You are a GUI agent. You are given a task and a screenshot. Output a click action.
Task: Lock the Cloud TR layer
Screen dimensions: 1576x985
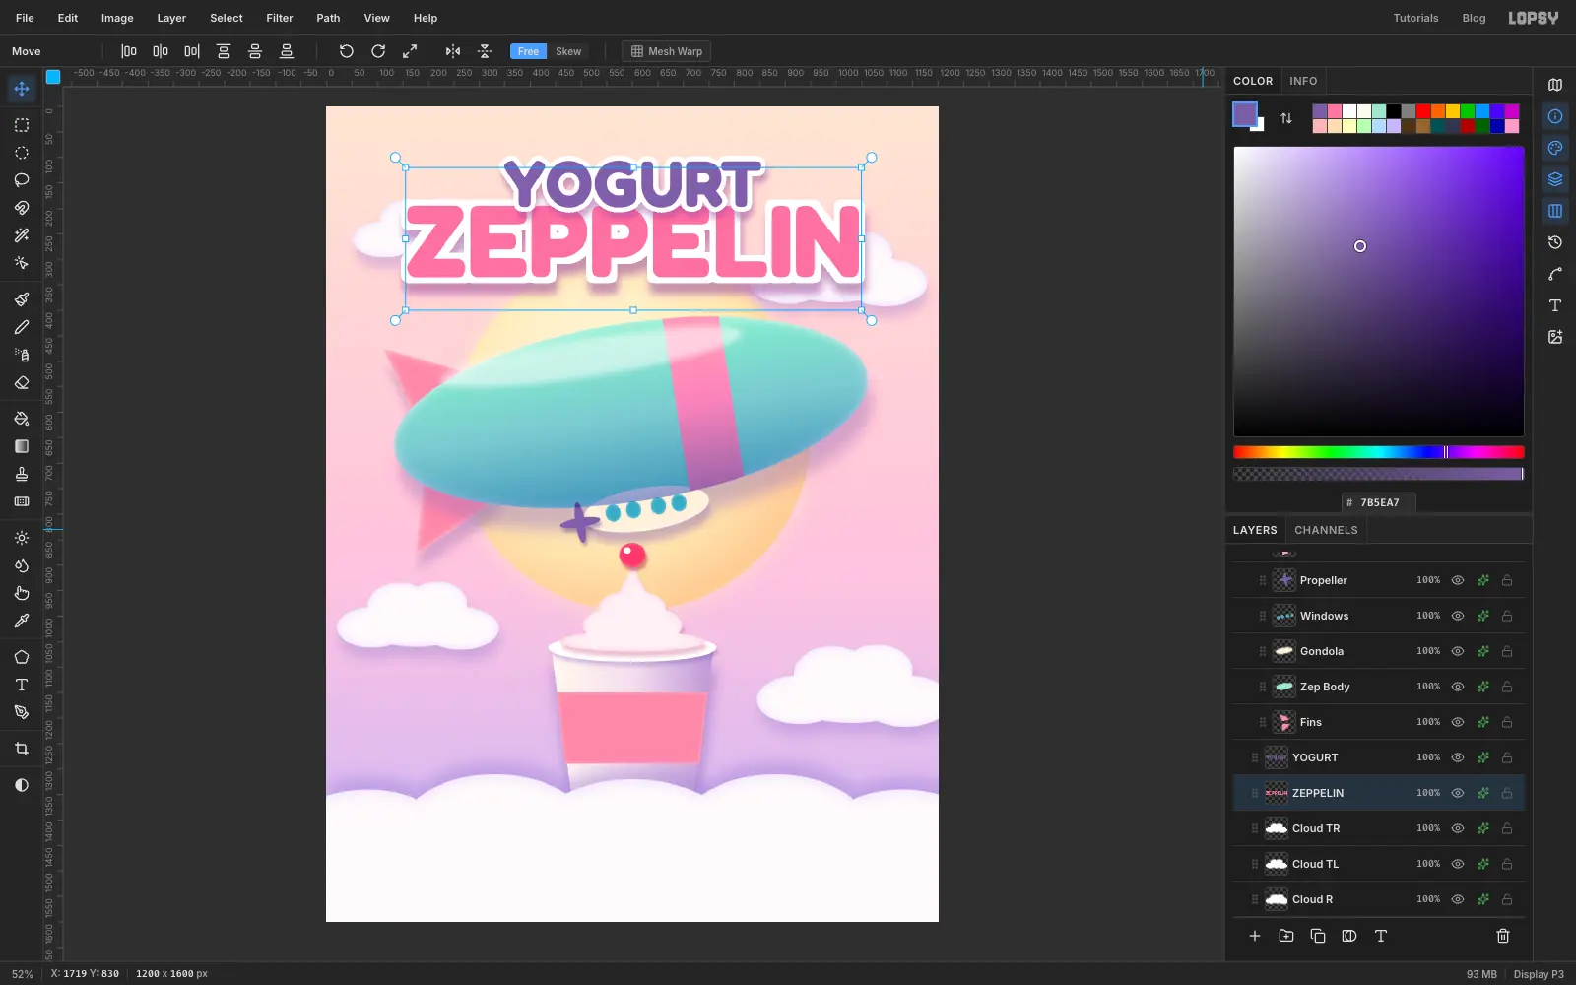[x=1507, y=828]
